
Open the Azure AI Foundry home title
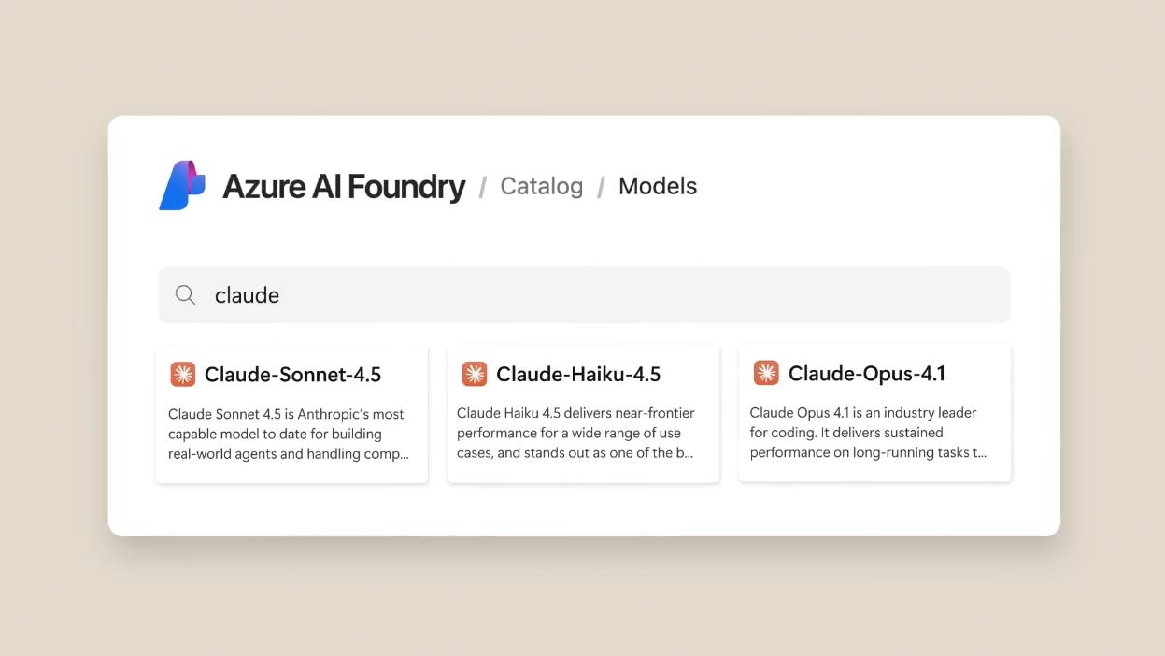coord(344,187)
